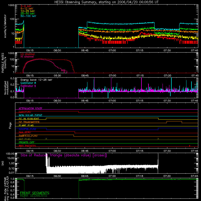This screenshot has height=201, width=201.
Task: Click the Collimator 9 legend label
Action: click(x=28, y=86)
